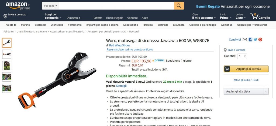The width and height of the screenshot is (276, 126).
Task: Share product on Pinterest
Action: 260,40
